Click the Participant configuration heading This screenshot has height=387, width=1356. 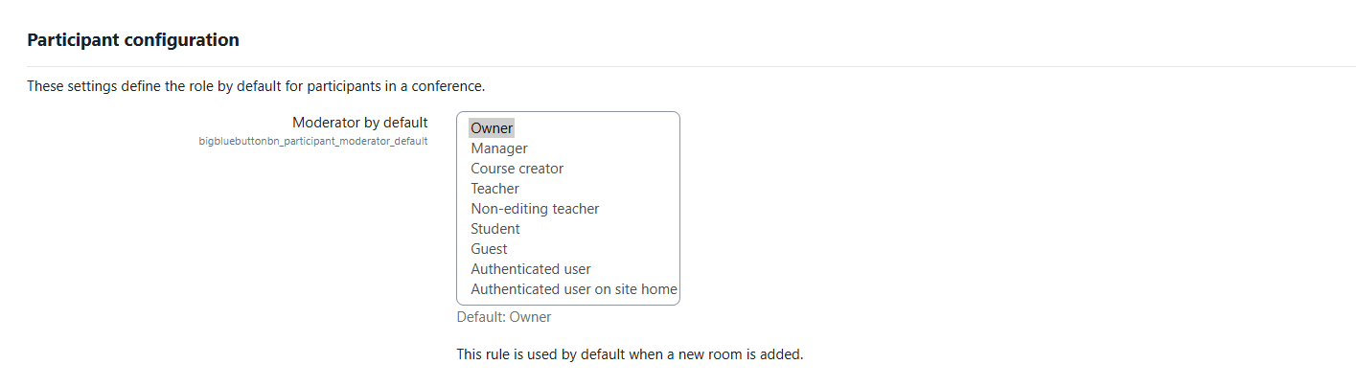click(133, 40)
